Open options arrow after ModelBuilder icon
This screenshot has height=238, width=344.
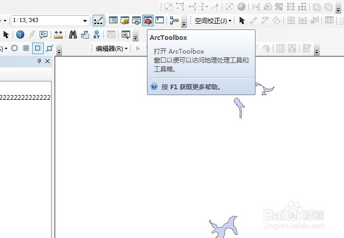pos(184,21)
